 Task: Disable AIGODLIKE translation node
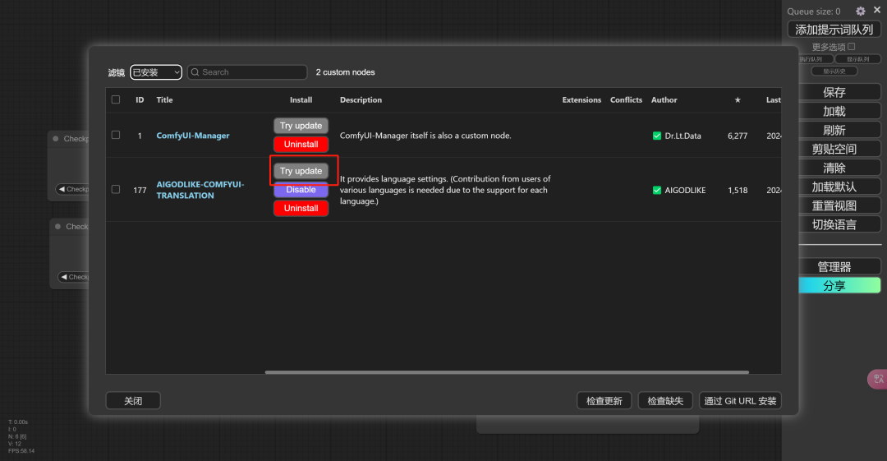pos(301,190)
